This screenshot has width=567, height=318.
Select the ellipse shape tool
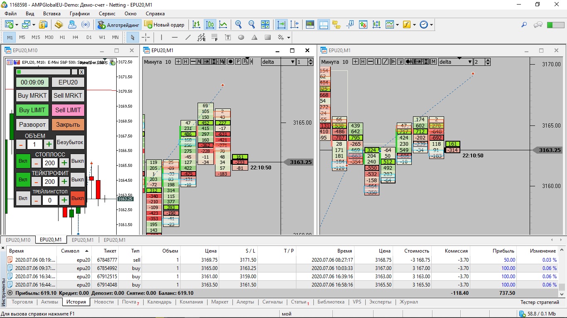click(241, 37)
